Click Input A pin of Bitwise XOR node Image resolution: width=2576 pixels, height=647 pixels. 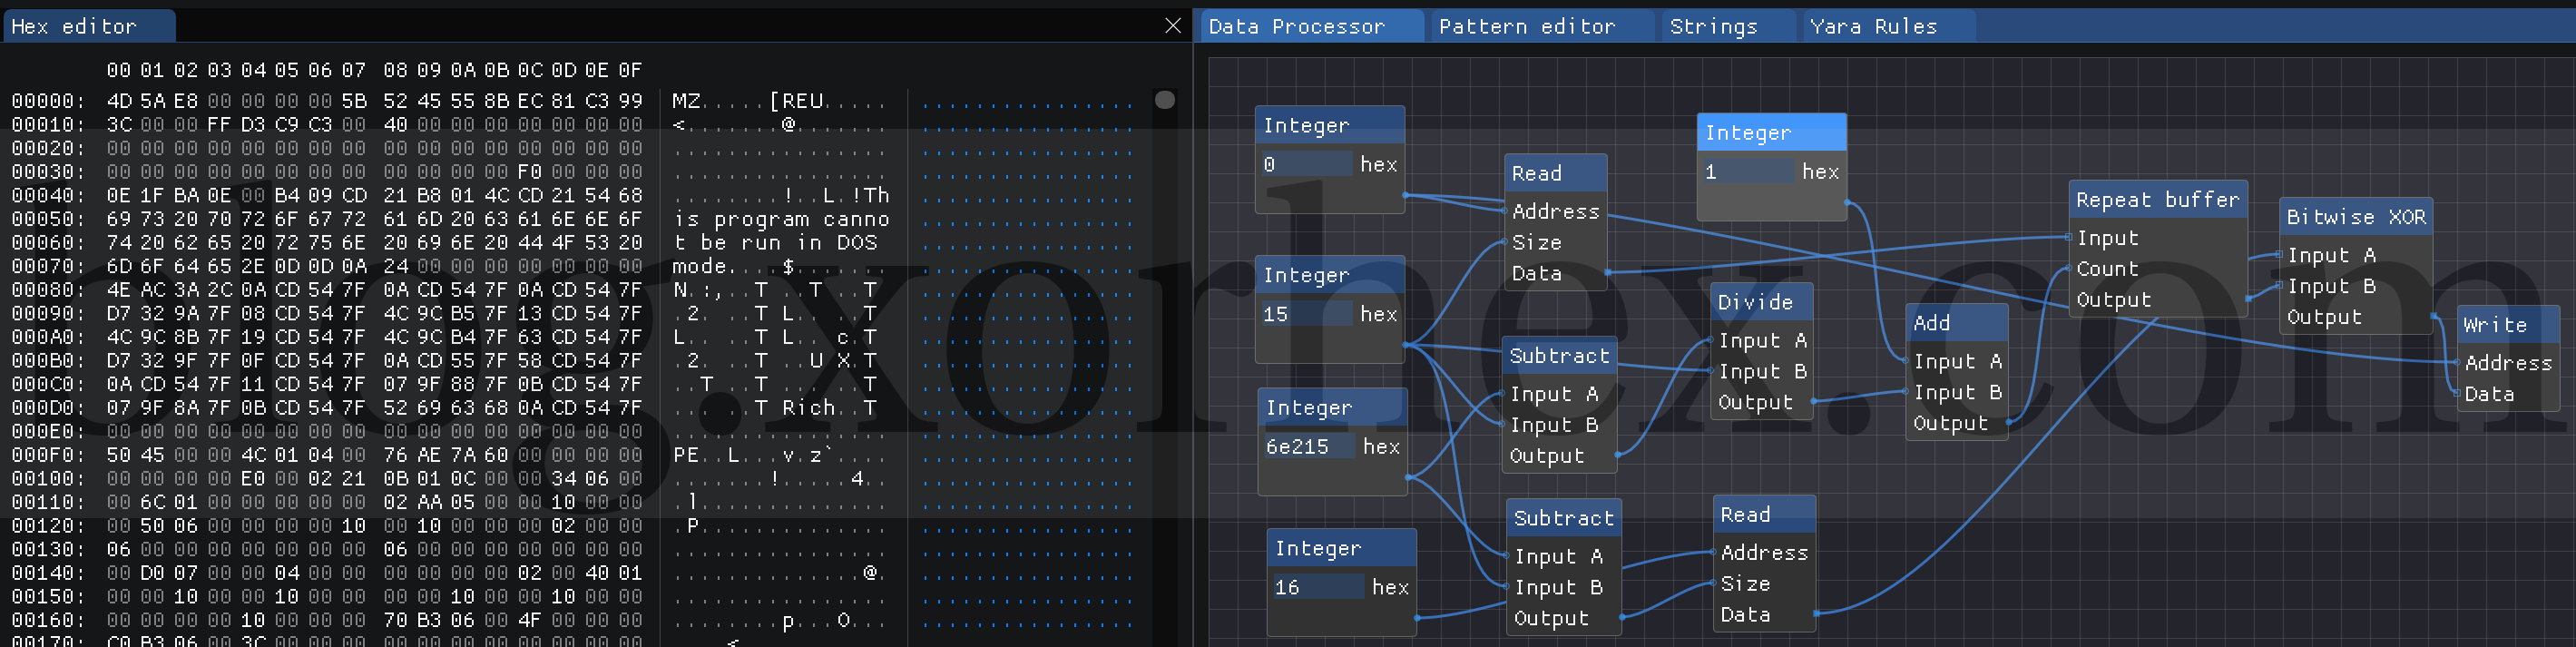pyautogui.click(x=2279, y=256)
